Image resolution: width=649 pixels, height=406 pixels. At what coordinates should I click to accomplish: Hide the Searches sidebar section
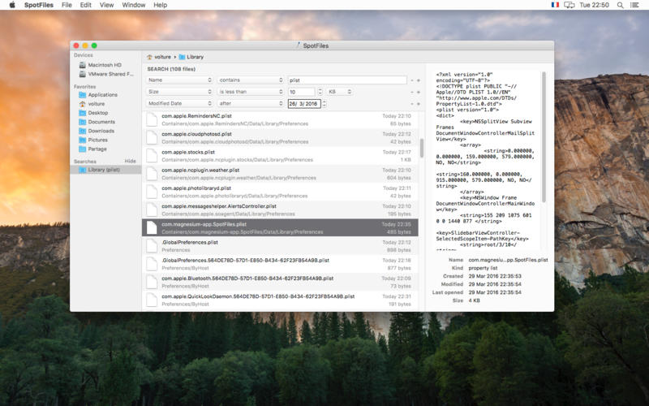[x=131, y=161]
